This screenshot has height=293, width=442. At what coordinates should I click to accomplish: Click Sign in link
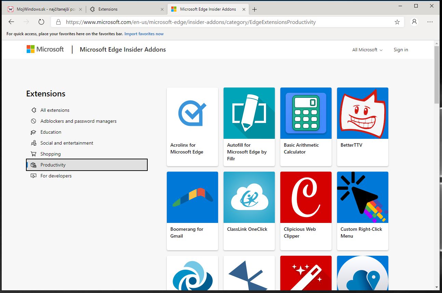pyautogui.click(x=401, y=50)
